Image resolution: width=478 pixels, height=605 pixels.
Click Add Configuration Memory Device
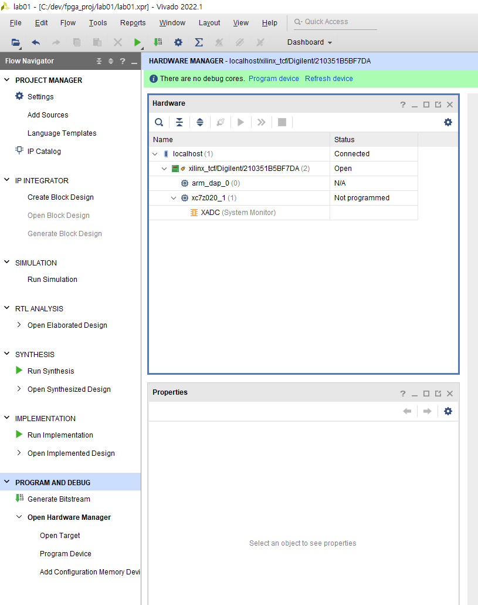point(90,572)
